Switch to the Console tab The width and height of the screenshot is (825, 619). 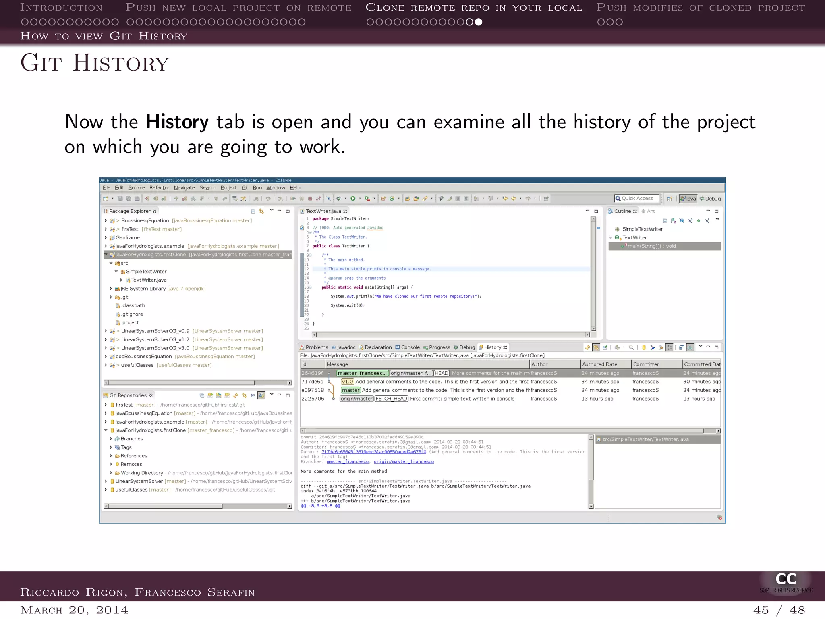[x=407, y=347]
